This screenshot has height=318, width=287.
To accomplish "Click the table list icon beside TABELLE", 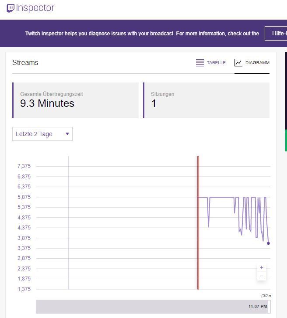I will (200, 63).
